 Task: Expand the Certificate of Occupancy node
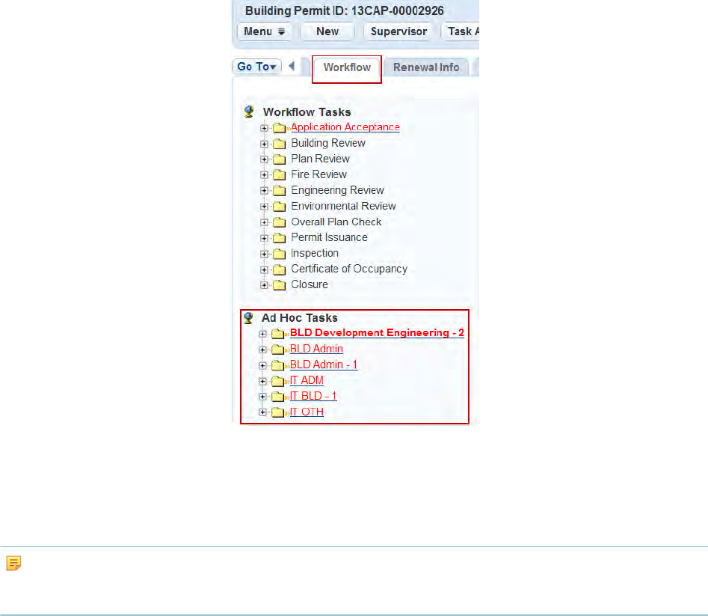(x=264, y=269)
